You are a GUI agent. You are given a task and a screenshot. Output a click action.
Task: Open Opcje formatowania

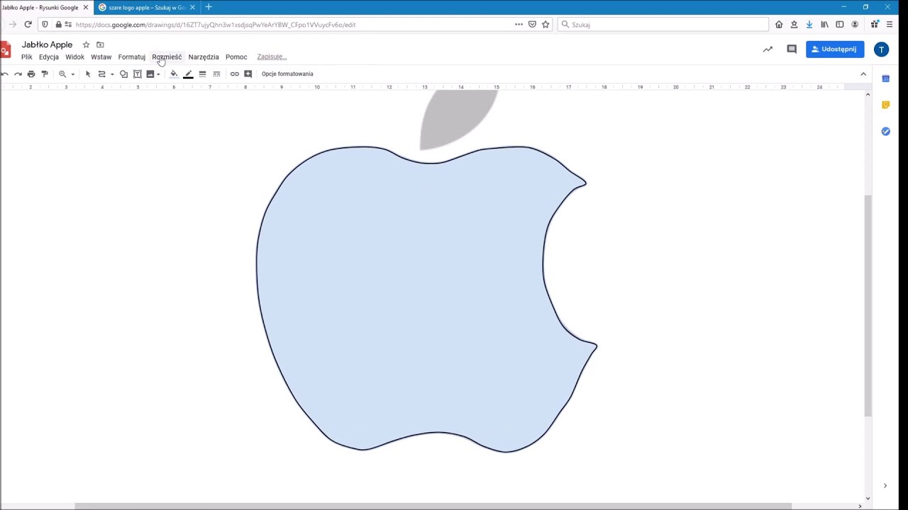click(x=287, y=74)
